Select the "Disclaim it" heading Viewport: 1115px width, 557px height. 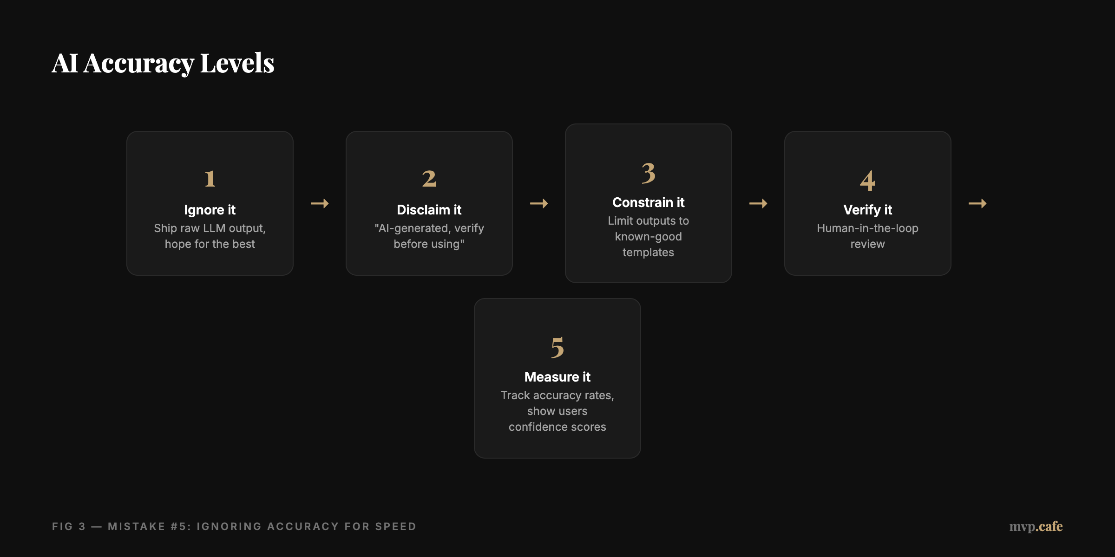pyautogui.click(x=429, y=210)
